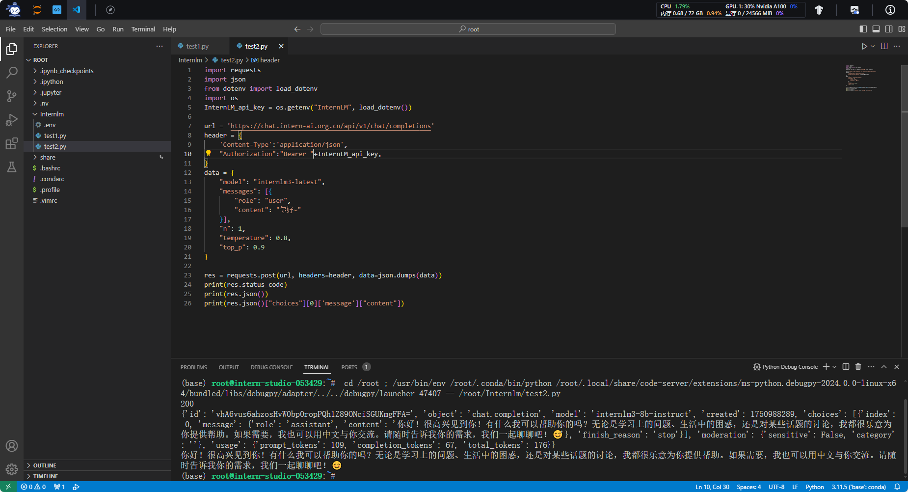This screenshot has height=492, width=908.
Task: Open the Explorer view in activity bar
Action: coord(12,49)
